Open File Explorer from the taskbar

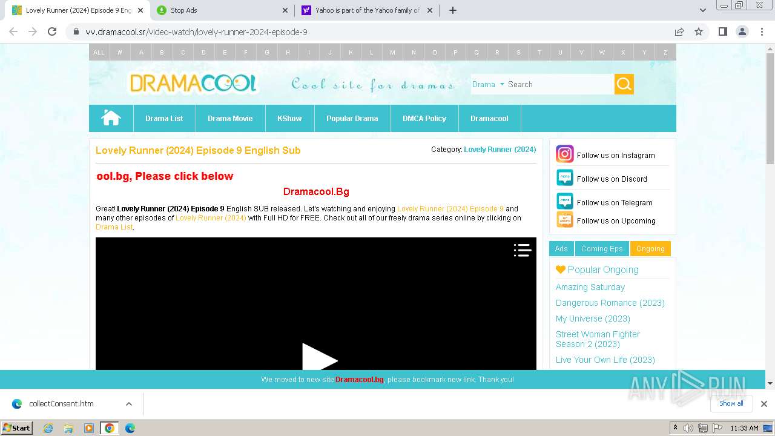(68, 428)
